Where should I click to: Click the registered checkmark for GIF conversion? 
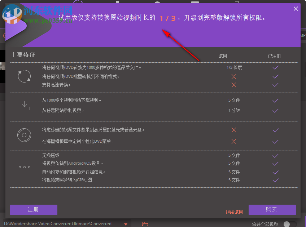275,180
